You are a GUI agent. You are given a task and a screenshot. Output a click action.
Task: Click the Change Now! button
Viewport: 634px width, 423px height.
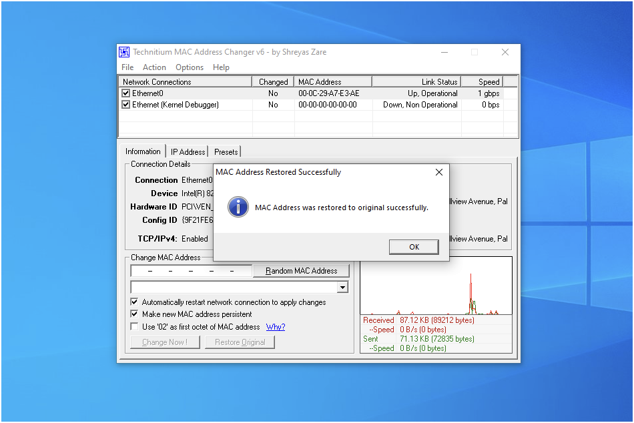(x=165, y=342)
